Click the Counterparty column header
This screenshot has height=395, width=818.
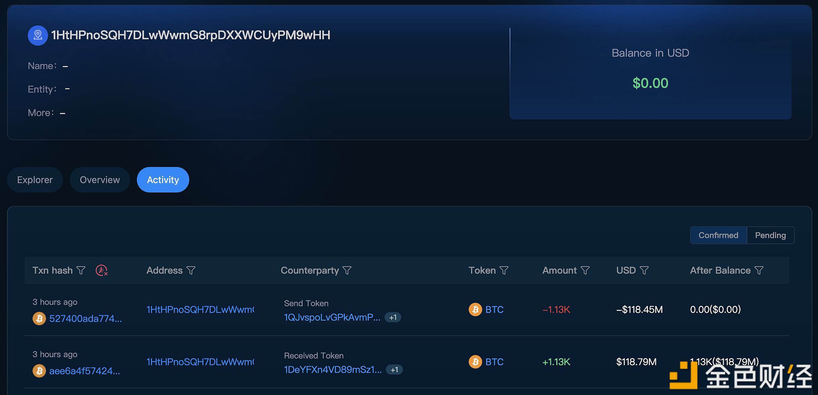coord(310,270)
